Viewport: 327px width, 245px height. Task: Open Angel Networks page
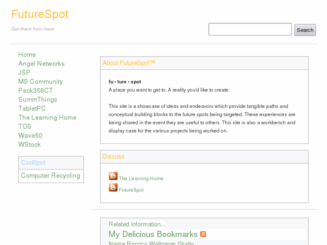(41, 63)
